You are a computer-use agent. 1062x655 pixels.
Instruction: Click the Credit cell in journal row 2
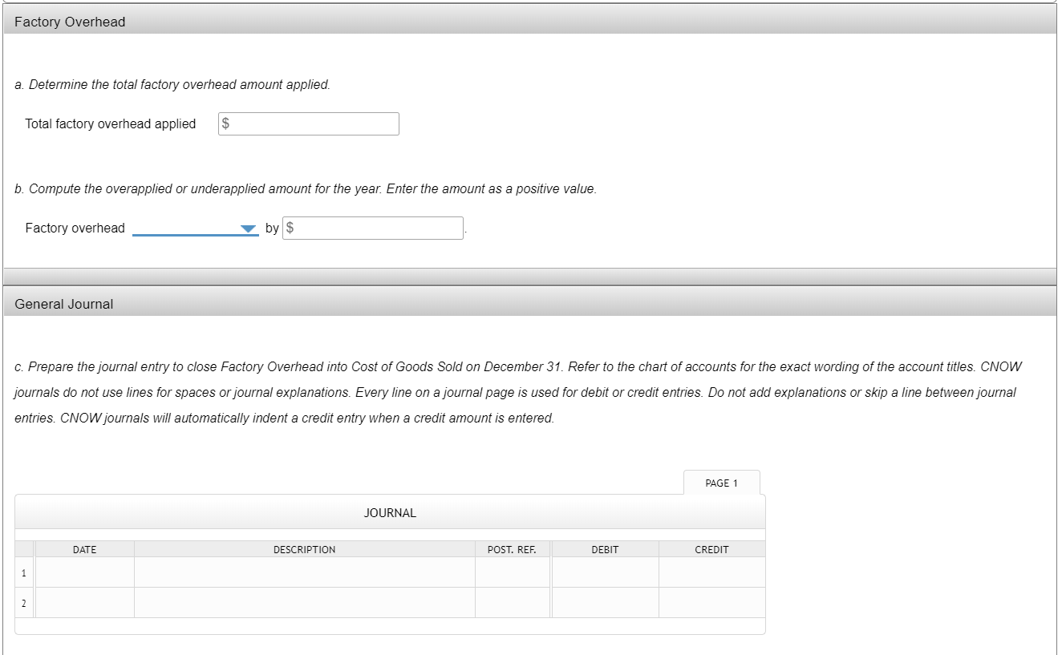click(711, 603)
